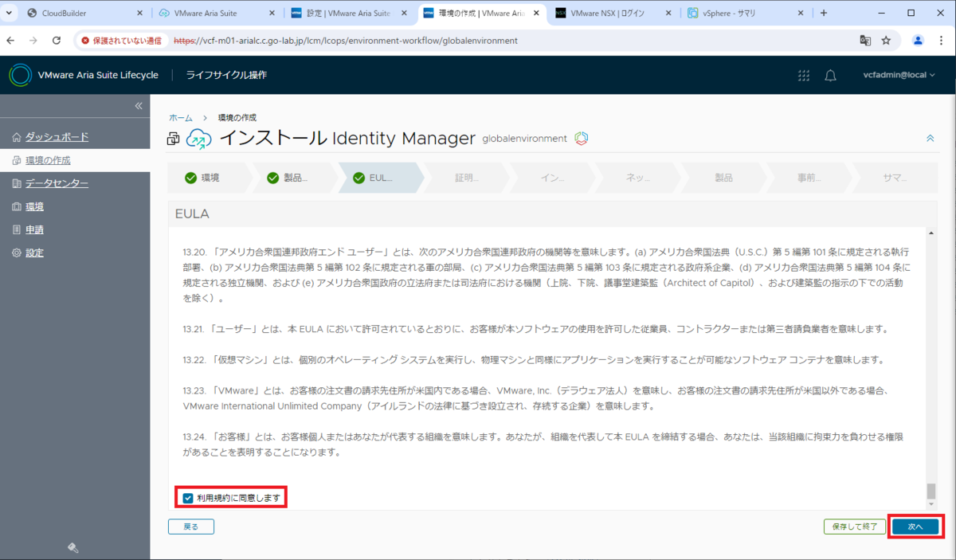The height and width of the screenshot is (560, 956).
Task: Click the address bar URL
Action: pyautogui.click(x=345, y=40)
